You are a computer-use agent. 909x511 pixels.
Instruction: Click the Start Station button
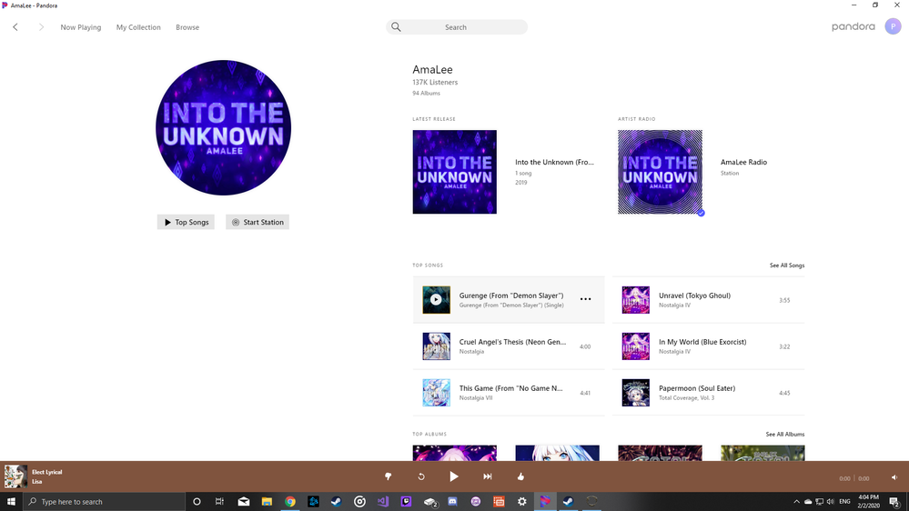[258, 222]
